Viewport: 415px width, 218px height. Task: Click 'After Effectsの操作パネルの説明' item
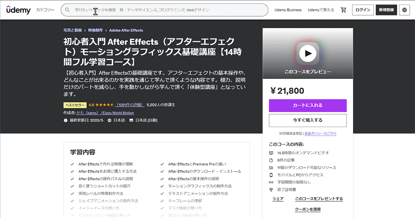(105, 179)
